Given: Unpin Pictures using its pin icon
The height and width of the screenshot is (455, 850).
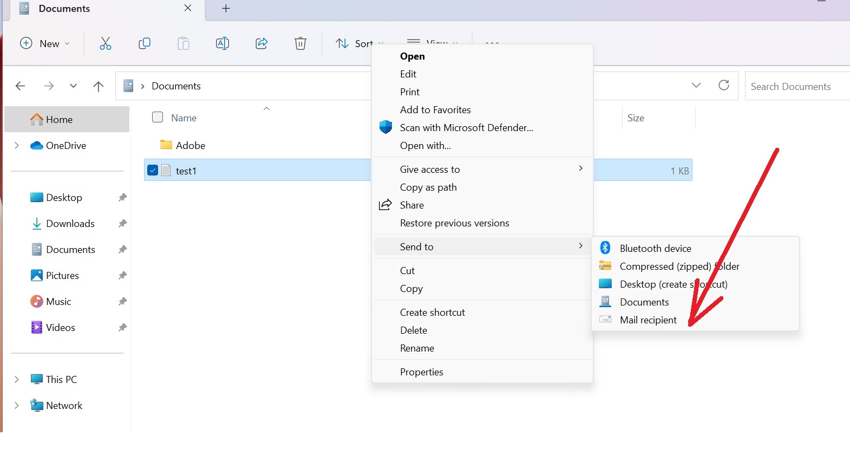Looking at the screenshot, I should click(x=123, y=275).
